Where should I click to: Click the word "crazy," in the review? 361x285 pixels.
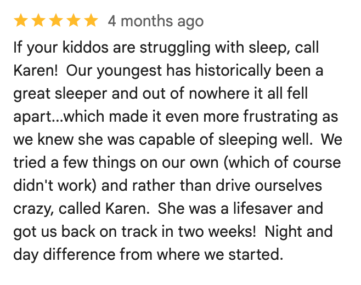click(33, 209)
